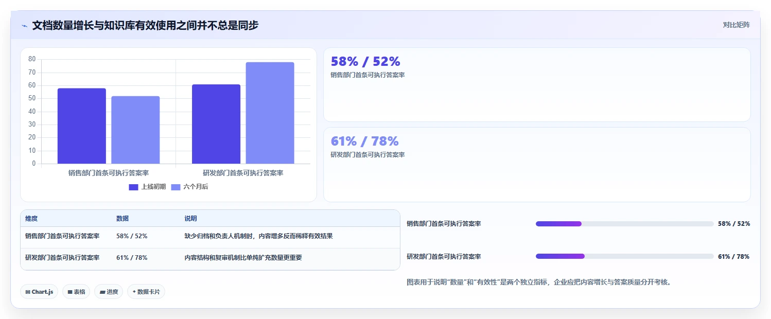Image resolution: width=771 pixels, height=319 pixels.
Task: Click the 说明 table column header
Action: pyautogui.click(x=190, y=219)
